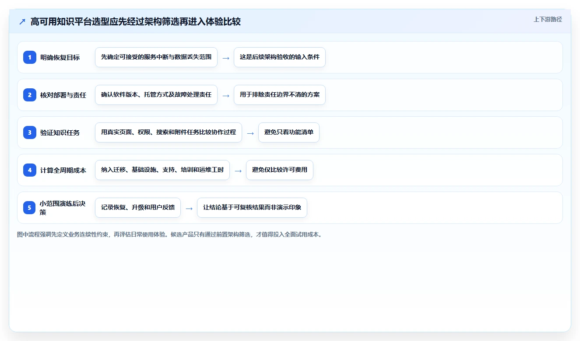Click the box 纳入迁移、基础设施、支持、培训和运维工时
580x341 pixels.
[x=162, y=170]
